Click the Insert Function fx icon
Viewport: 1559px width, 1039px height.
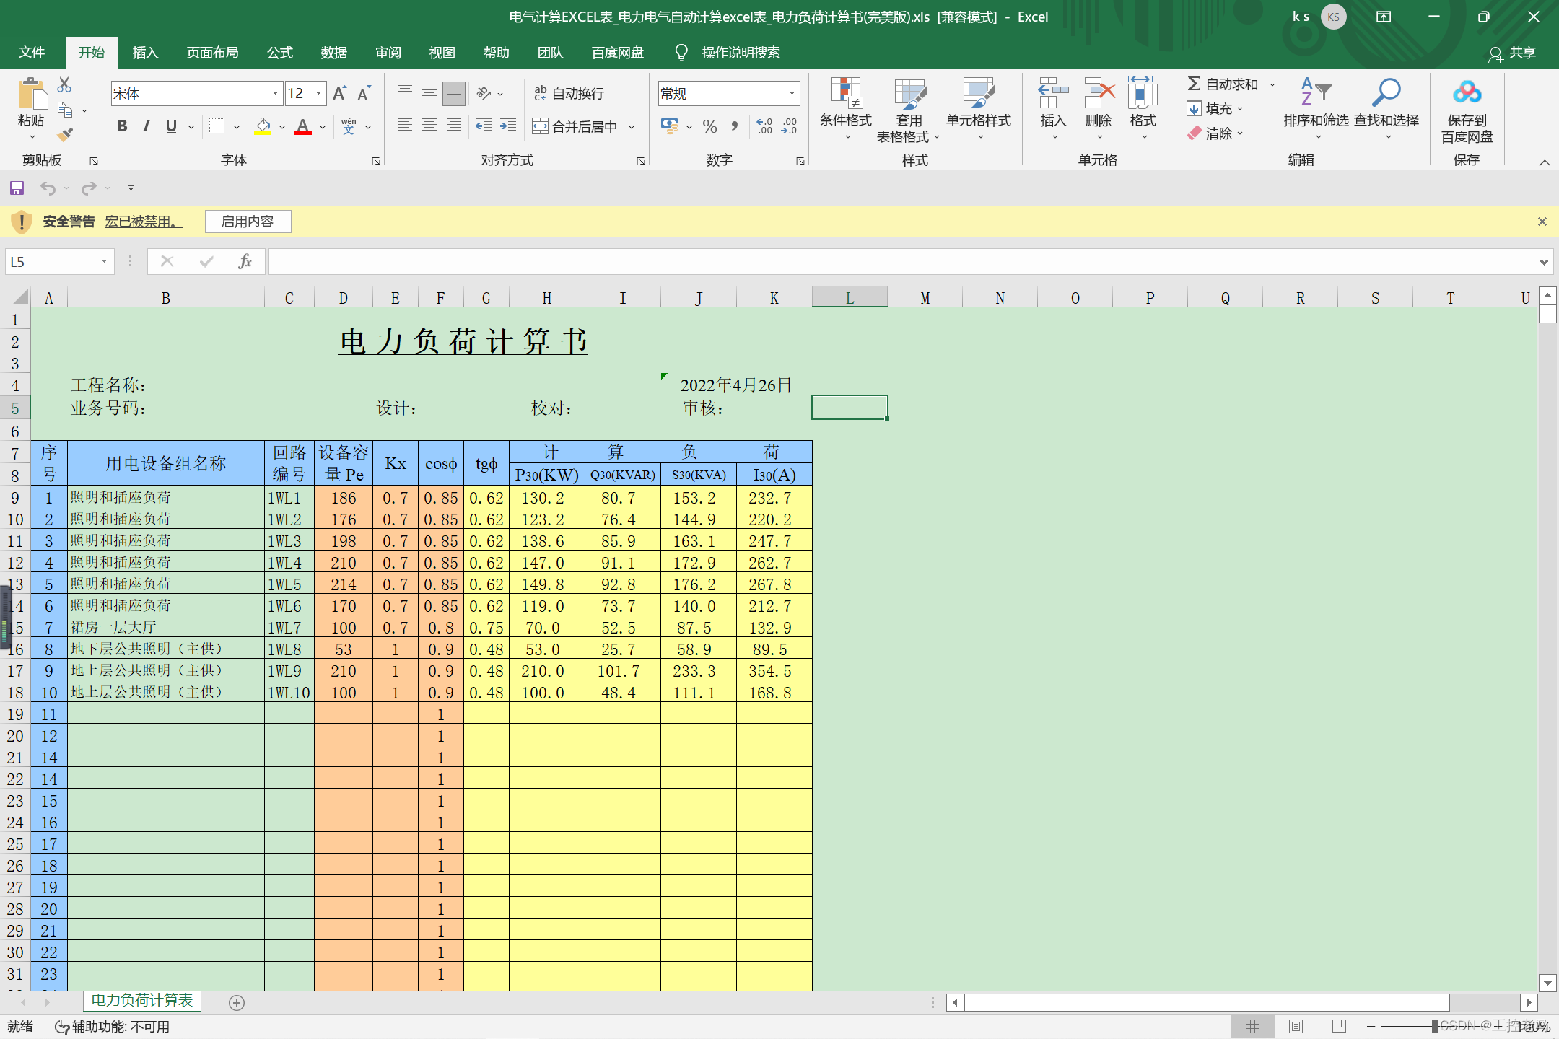(x=245, y=261)
